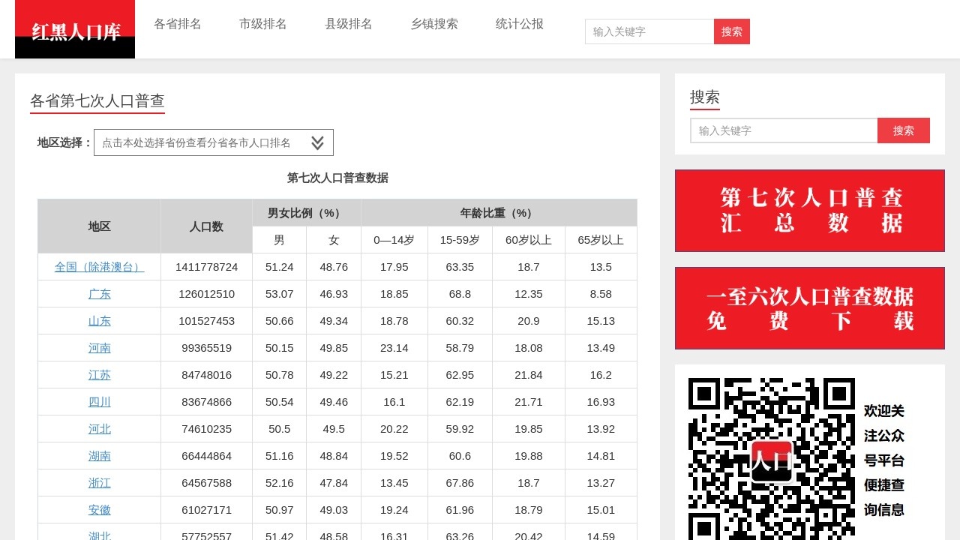Click the dropdown chevron arrow for 地区选择
Screen dimensions: 960x540
(x=316, y=142)
